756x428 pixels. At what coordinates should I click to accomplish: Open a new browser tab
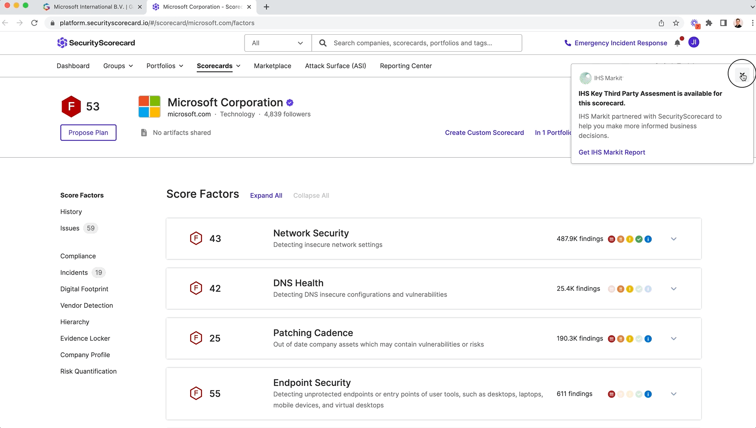pyautogui.click(x=266, y=7)
